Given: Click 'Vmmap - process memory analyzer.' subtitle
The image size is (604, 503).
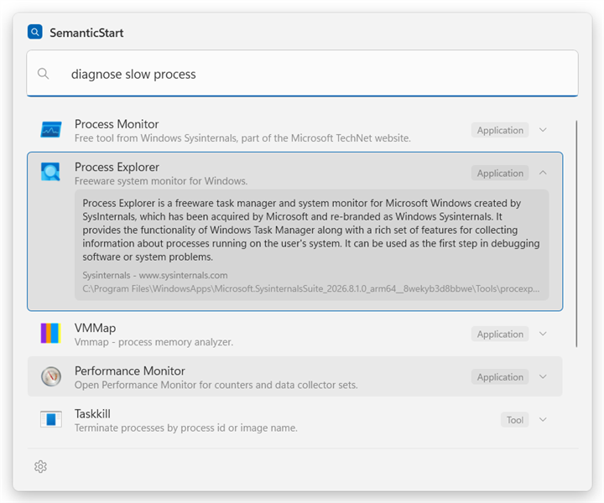Looking at the screenshot, I should (x=154, y=342).
